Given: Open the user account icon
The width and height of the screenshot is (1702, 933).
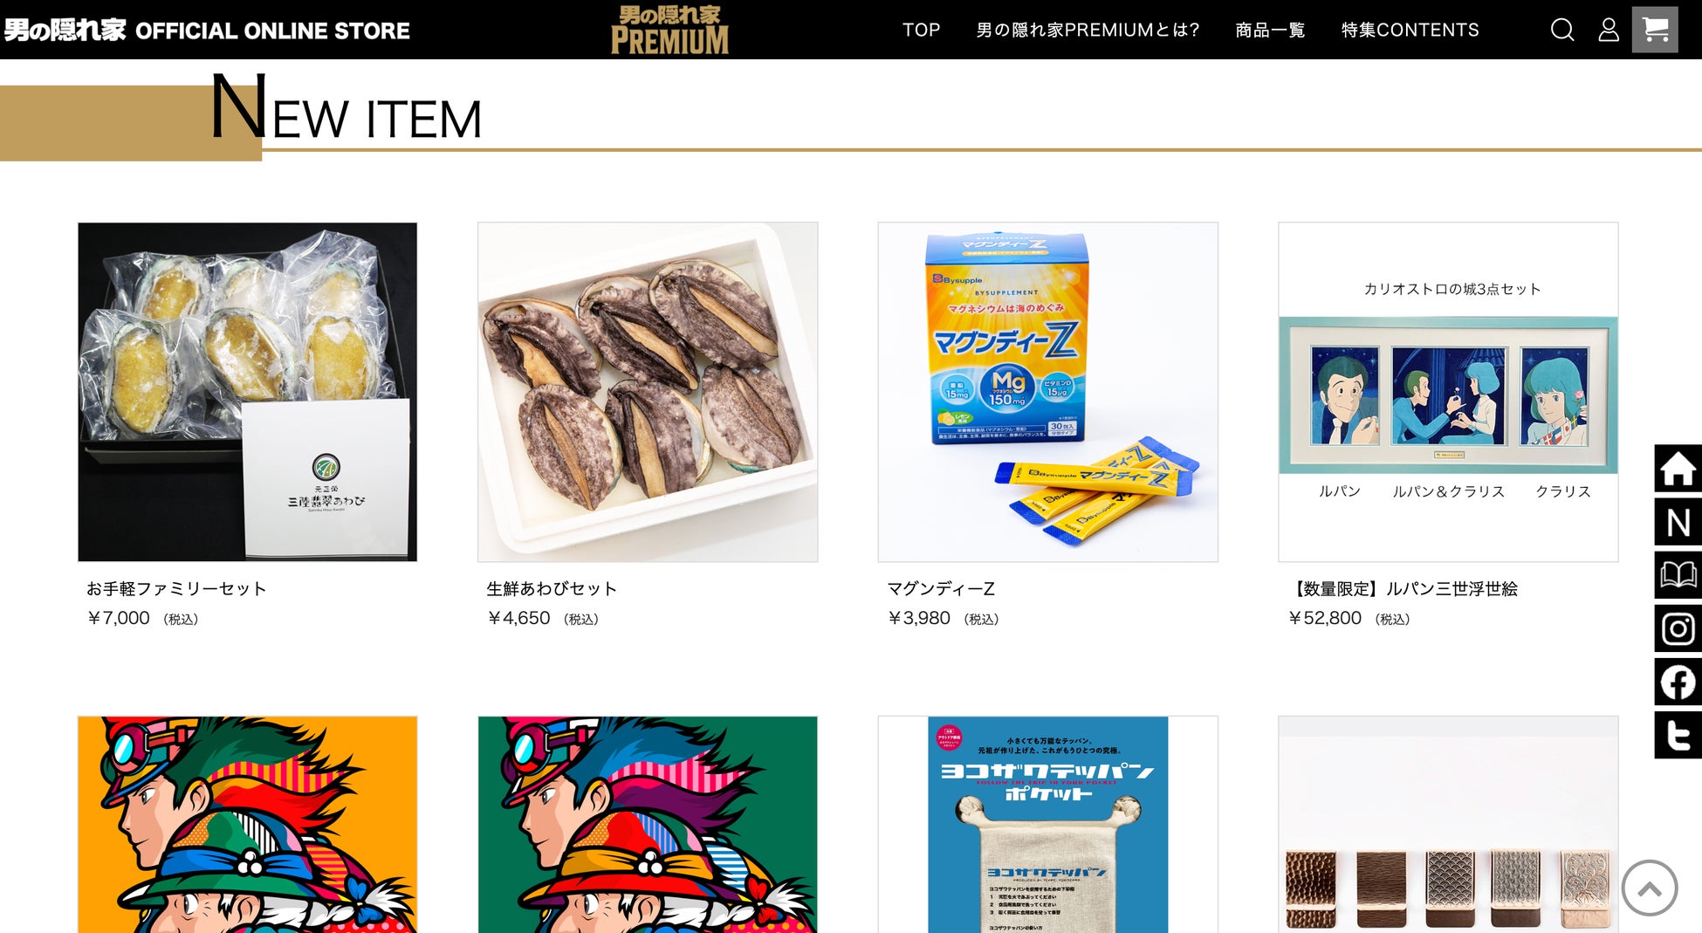Looking at the screenshot, I should point(1609,30).
